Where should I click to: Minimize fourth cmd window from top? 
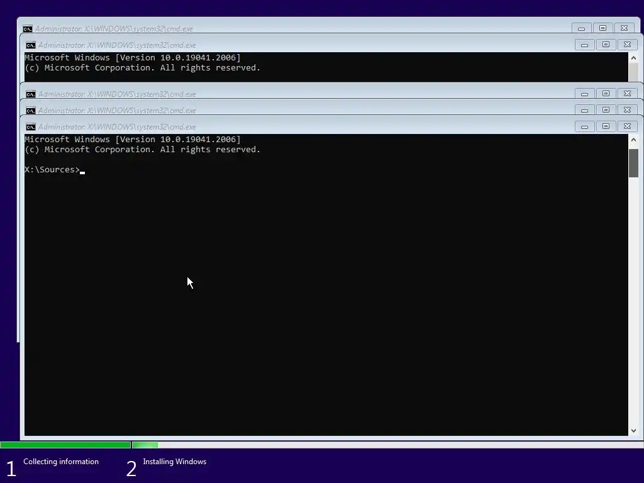584,110
